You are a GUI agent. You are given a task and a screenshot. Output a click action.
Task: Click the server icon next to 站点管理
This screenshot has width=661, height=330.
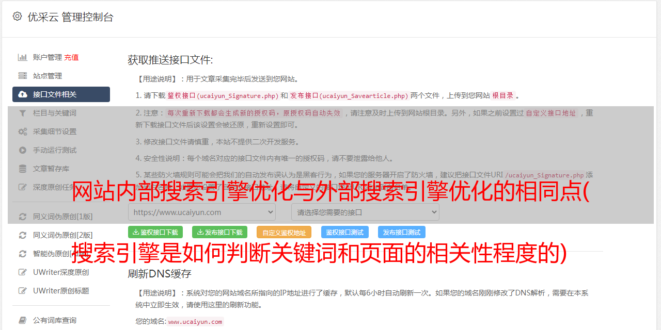(x=23, y=76)
